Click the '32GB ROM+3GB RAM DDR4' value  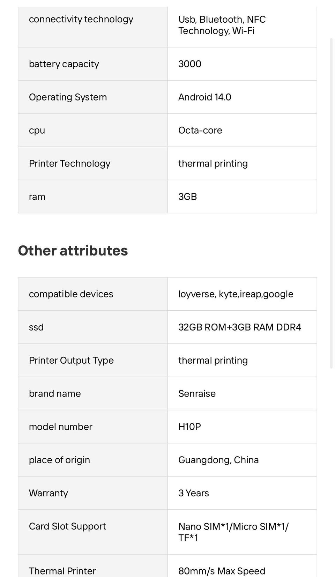239,327
